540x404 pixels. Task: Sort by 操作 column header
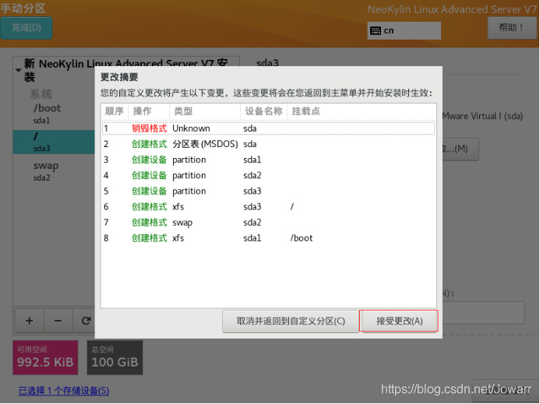point(149,111)
